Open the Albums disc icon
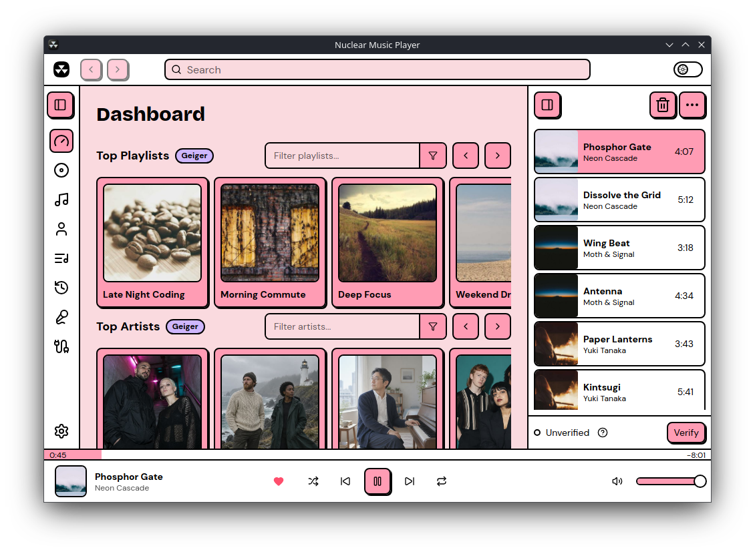 click(x=61, y=170)
